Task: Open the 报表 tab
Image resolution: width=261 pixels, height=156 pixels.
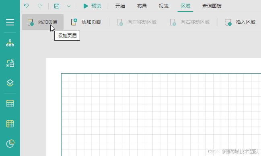Action: [x=163, y=6]
